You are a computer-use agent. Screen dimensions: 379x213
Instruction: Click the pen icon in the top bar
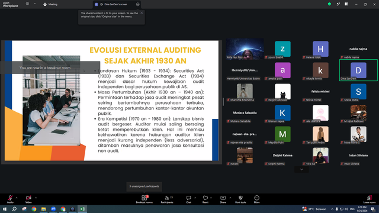[x=338, y=4]
